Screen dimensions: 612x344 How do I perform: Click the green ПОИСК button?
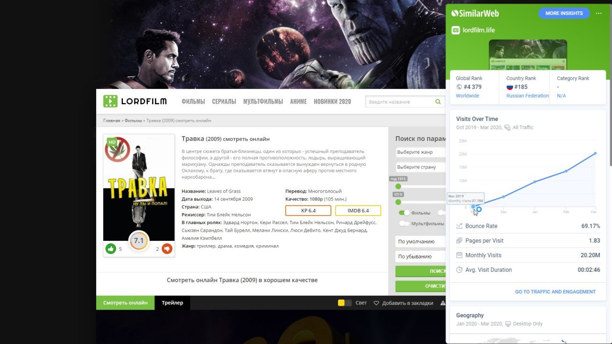point(421,271)
